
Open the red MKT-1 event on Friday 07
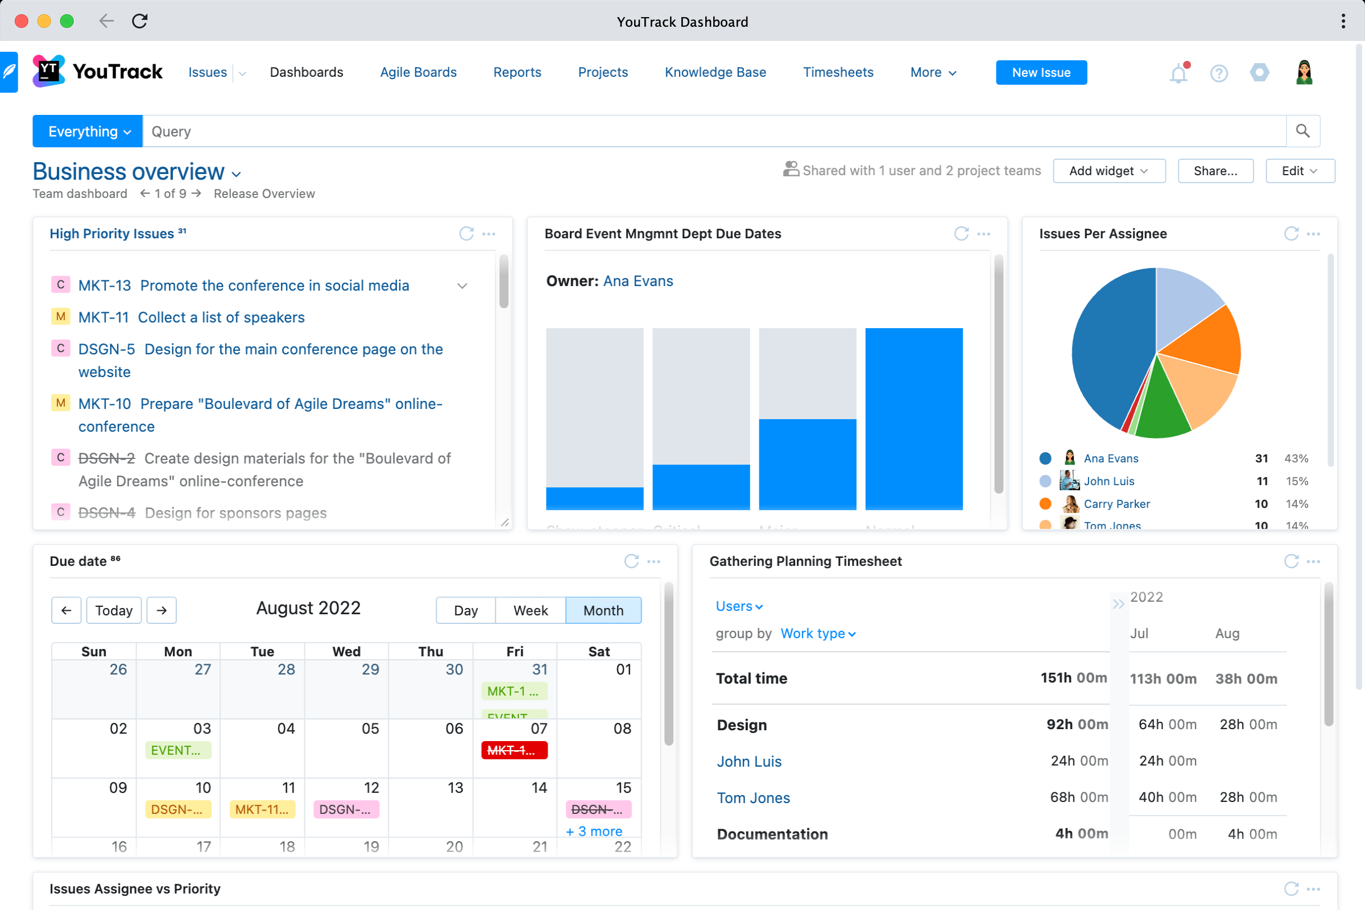coord(514,750)
